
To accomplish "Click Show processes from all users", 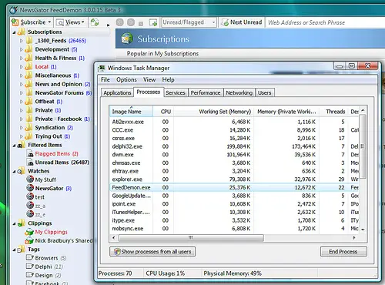I will click(x=152, y=252).
